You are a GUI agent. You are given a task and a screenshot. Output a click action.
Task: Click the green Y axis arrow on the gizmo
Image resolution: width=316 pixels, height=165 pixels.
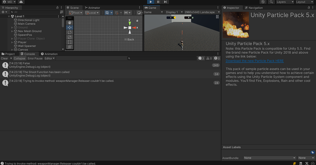pos(130,23)
